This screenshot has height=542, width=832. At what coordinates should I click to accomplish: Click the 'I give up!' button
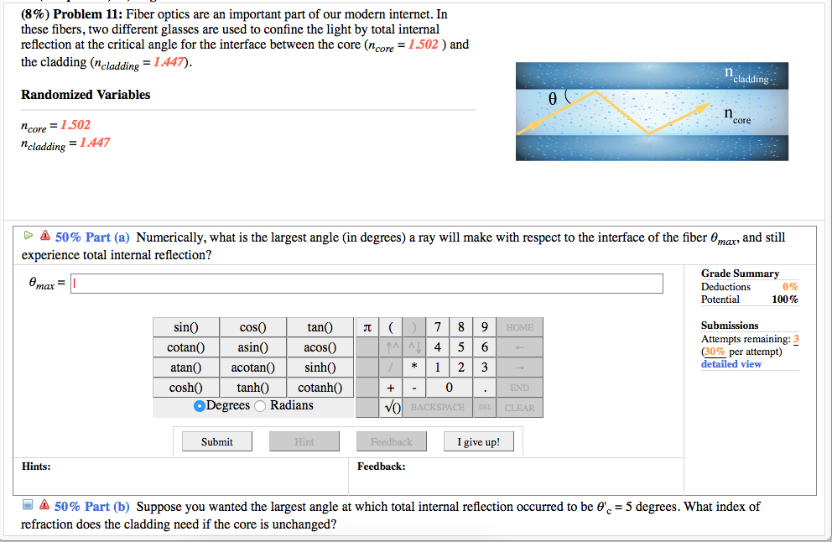(478, 440)
